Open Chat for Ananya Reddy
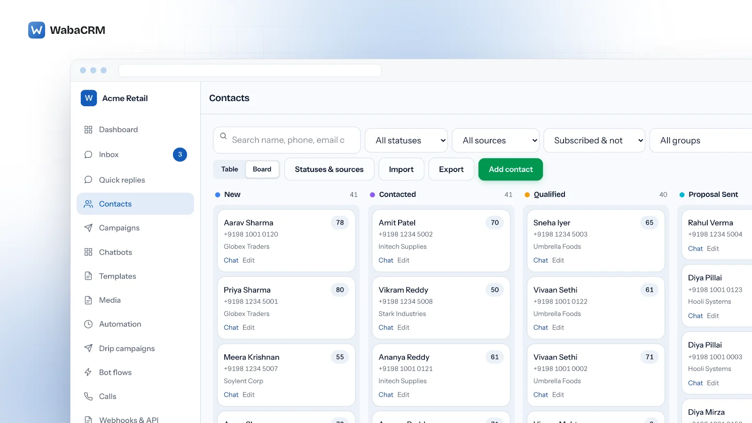This screenshot has width=752, height=423. coord(386,395)
